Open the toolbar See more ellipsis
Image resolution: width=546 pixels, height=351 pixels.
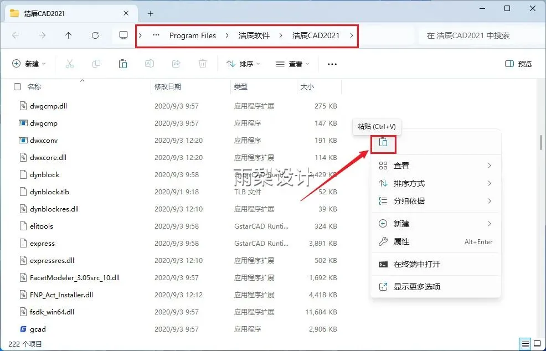click(332, 64)
